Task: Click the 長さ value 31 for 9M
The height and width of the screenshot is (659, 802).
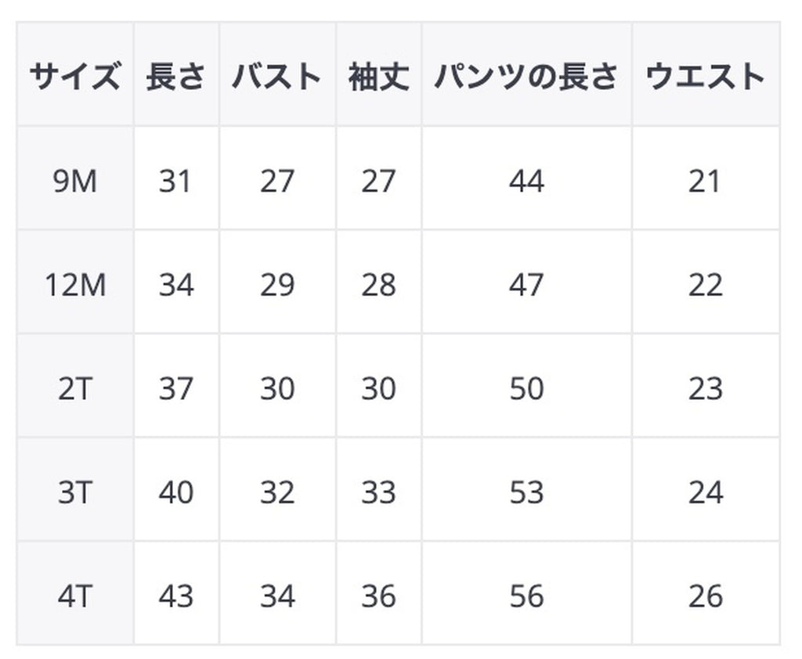Action: tap(175, 182)
